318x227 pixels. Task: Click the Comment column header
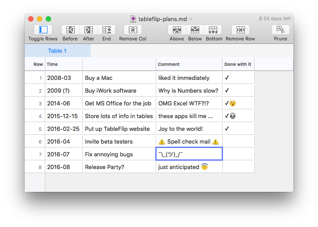point(189,64)
